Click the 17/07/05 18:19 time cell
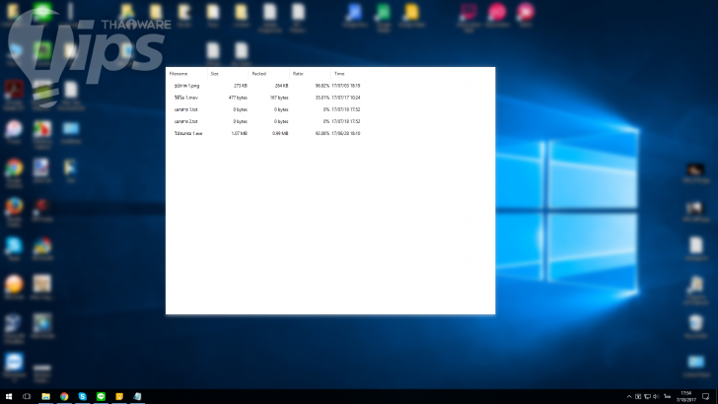718x404 pixels. point(346,86)
